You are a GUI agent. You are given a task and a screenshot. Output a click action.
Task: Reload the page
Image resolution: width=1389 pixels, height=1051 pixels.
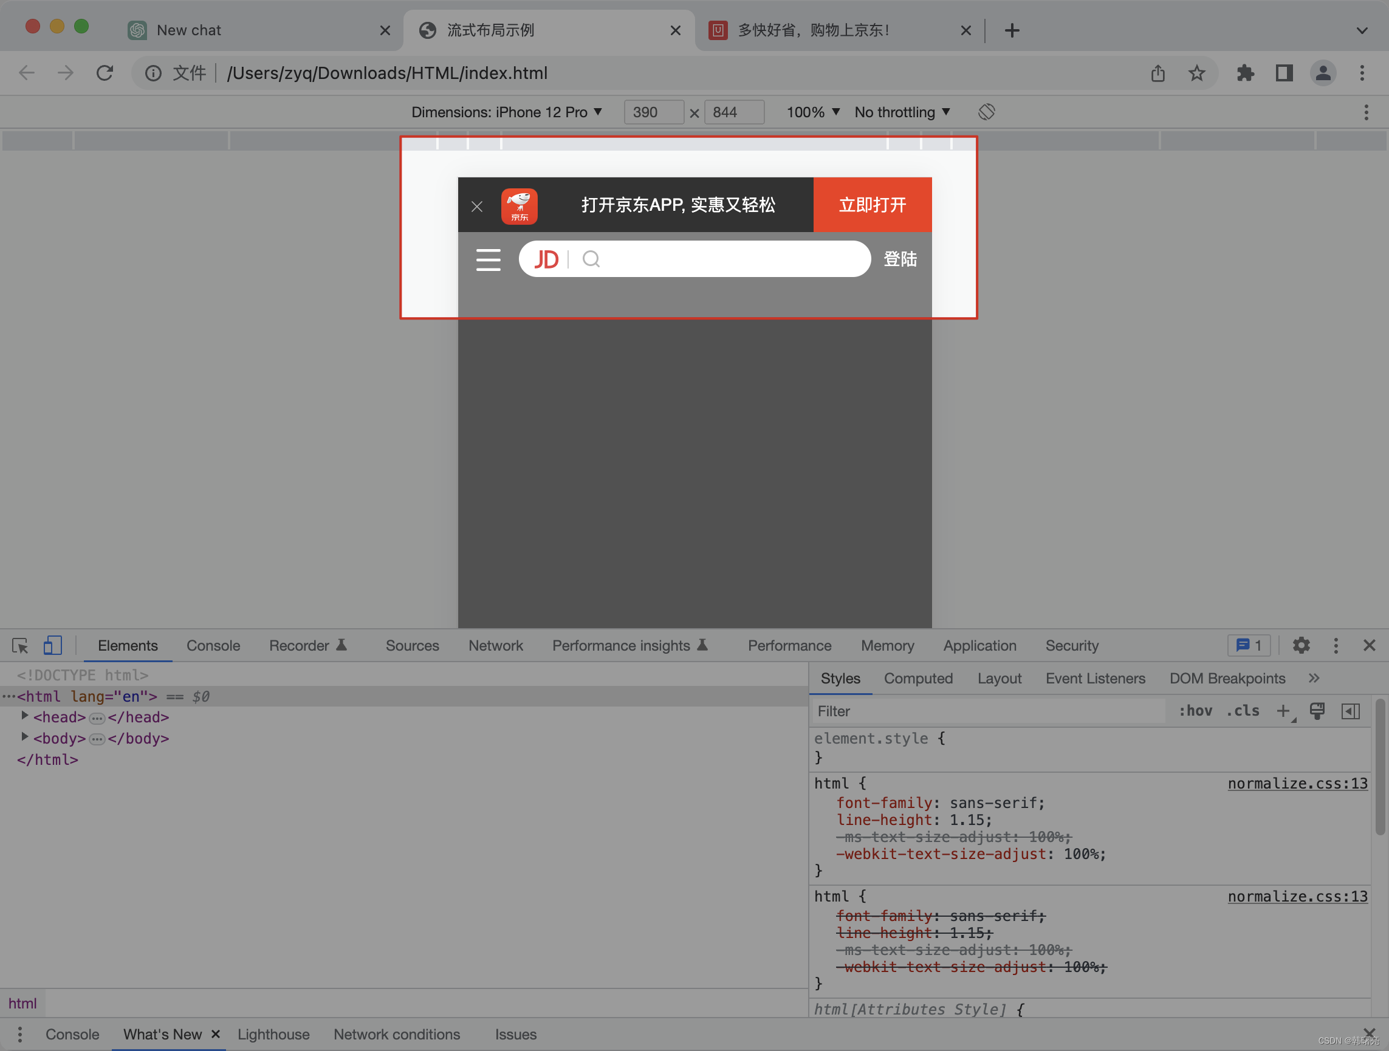[x=105, y=74]
